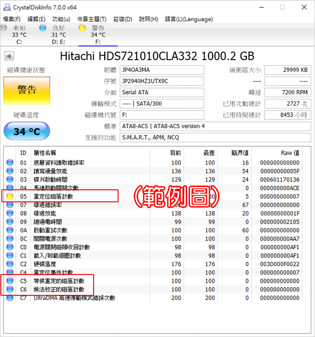Click the blue good status circle for D: E:
Image resolution: width=315 pixels, height=337 pixels.
click(x=43, y=28)
